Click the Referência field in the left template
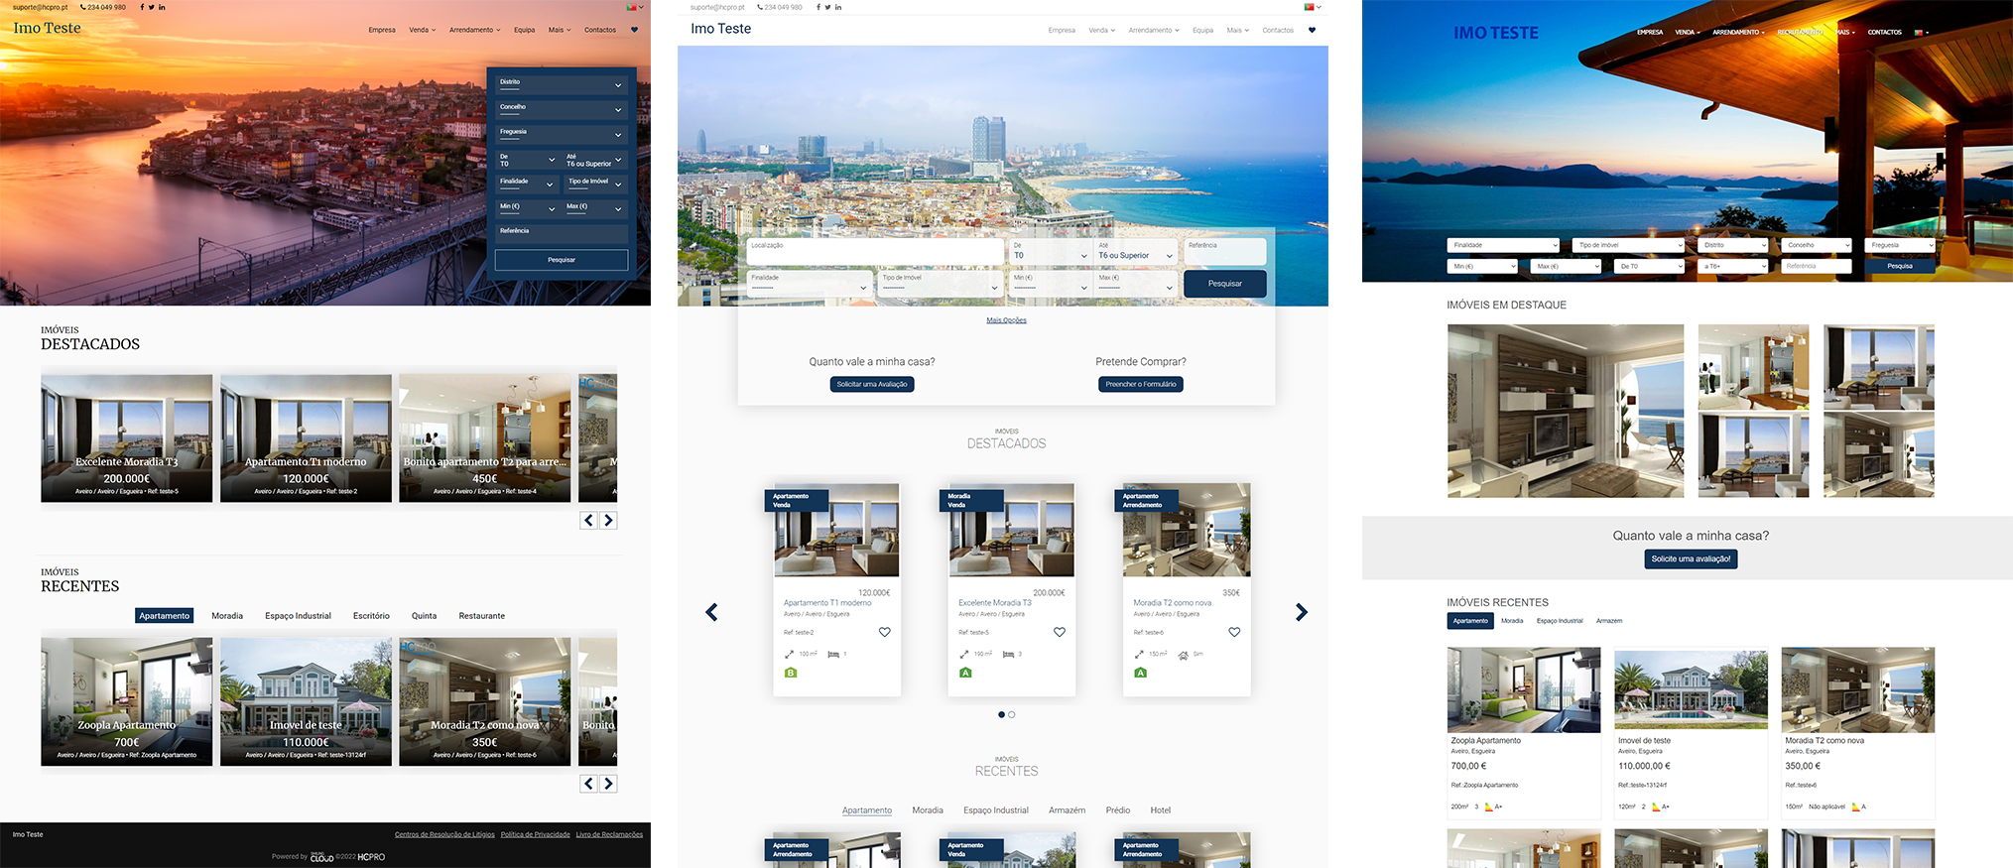The image size is (2013, 868). 562,233
